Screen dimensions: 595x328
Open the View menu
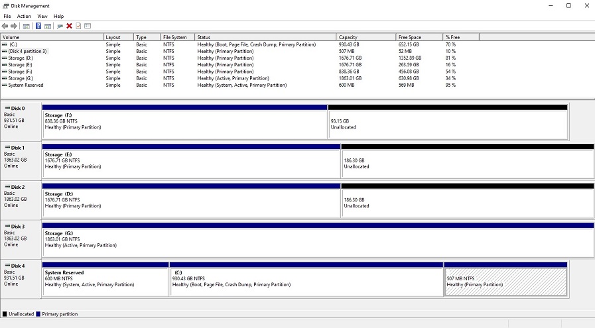click(x=42, y=16)
